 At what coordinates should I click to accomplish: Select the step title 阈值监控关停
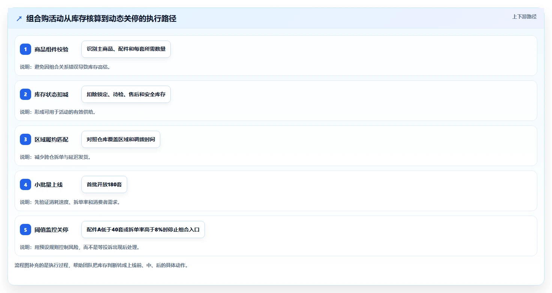(51, 230)
